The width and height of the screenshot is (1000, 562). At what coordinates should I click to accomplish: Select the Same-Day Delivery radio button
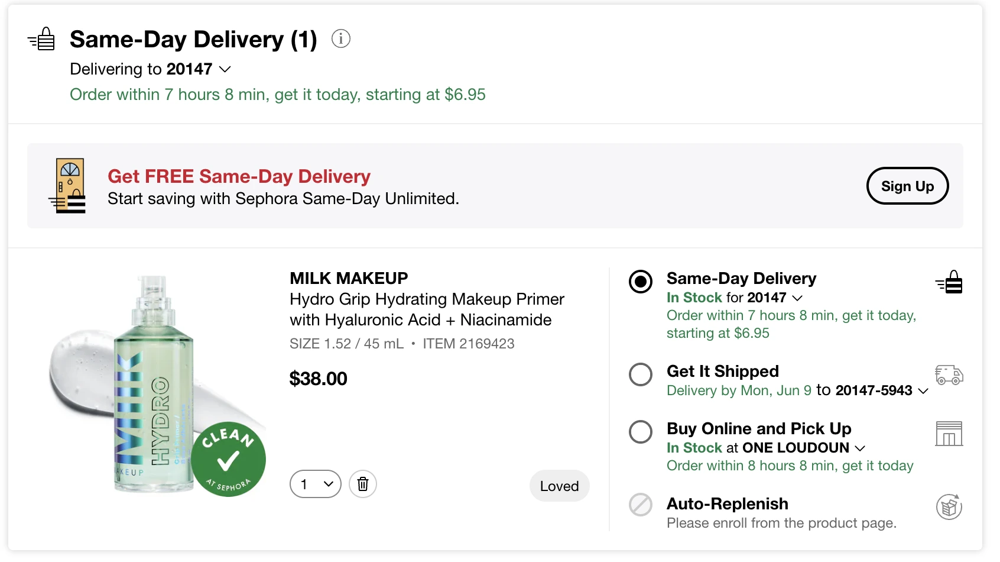pos(641,282)
